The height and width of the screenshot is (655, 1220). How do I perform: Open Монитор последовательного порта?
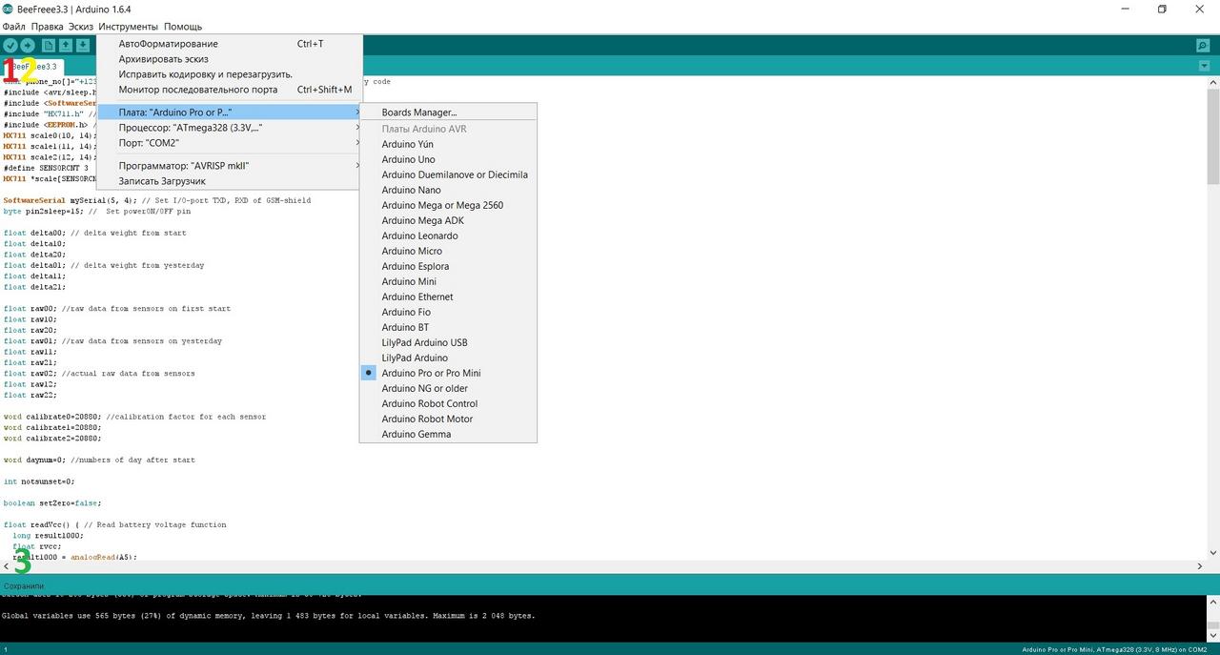click(x=230, y=90)
